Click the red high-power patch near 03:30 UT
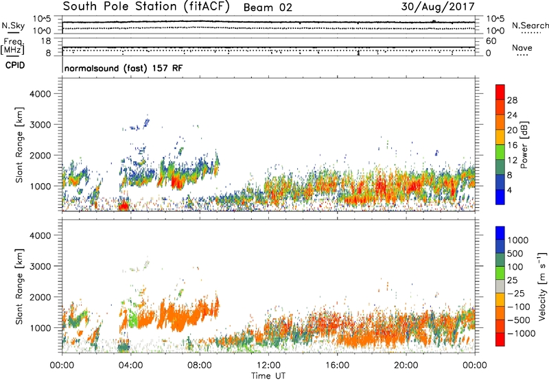The image size is (549, 380). 124,206
